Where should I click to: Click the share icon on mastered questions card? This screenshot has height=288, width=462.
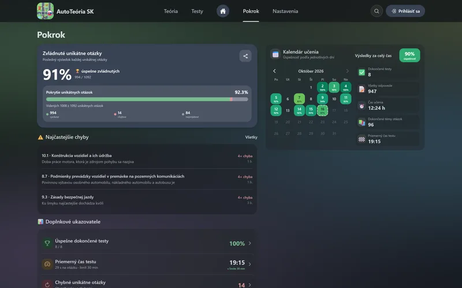pyautogui.click(x=245, y=56)
